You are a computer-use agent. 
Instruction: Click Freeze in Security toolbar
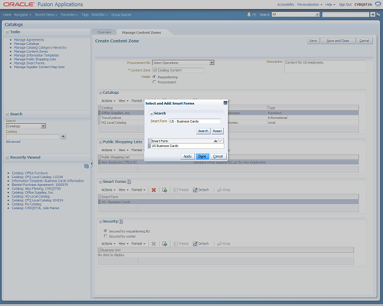pos(181,243)
